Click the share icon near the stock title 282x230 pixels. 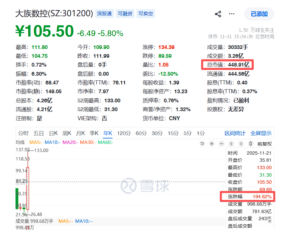pos(218,14)
